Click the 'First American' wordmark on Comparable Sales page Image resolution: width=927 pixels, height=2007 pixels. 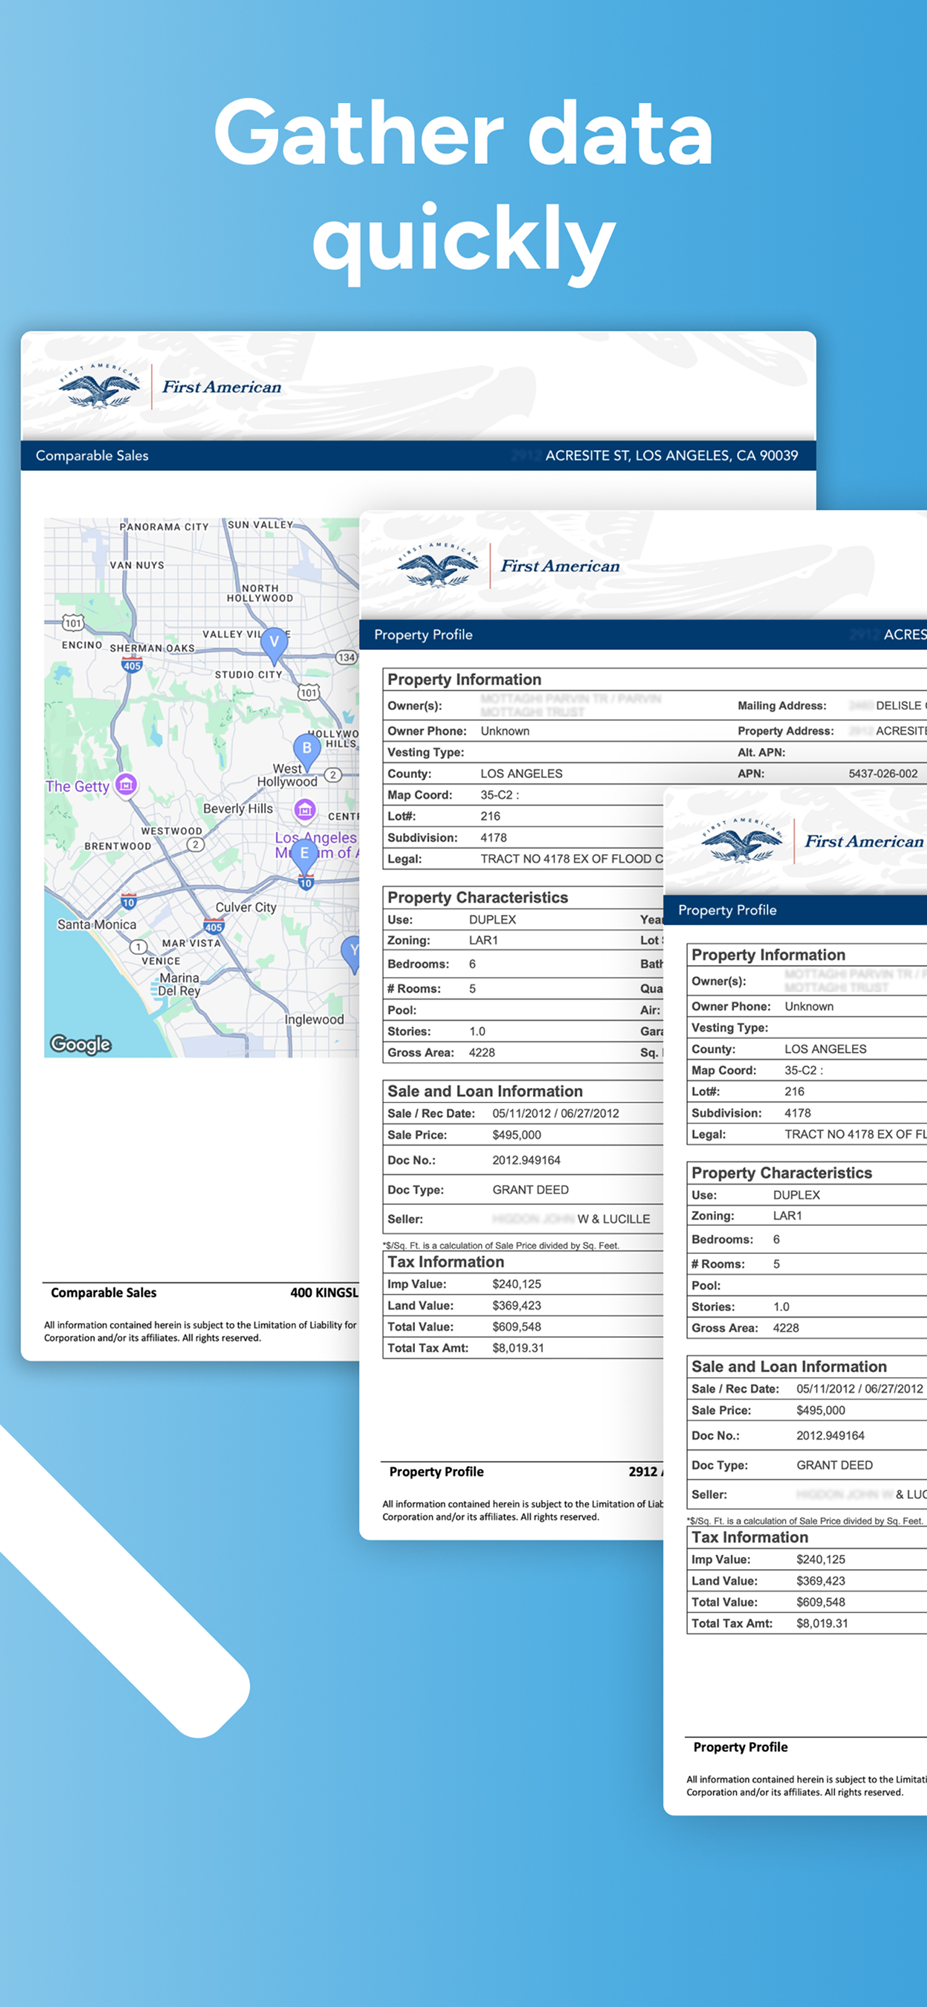click(x=222, y=387)
